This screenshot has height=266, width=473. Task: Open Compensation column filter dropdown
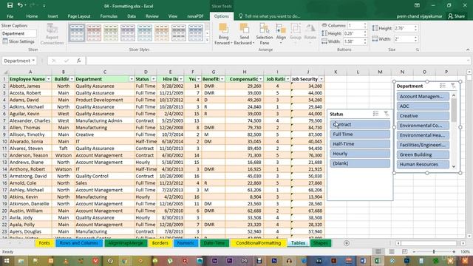[261, 79]
